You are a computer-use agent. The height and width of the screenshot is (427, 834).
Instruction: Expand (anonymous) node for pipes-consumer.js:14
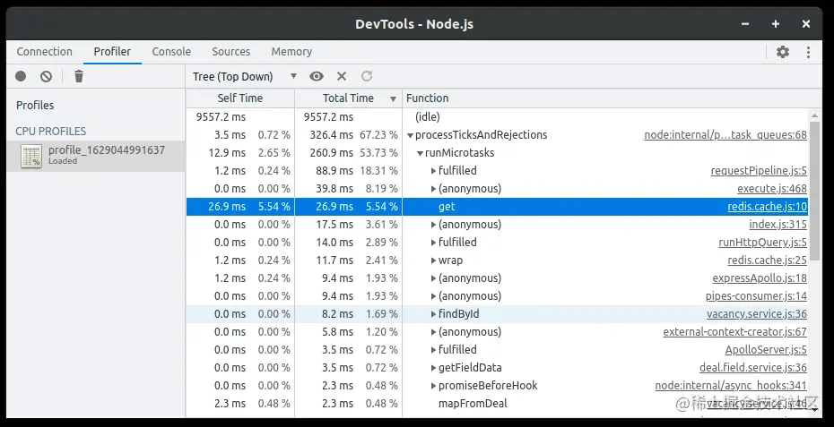point(433,296)
